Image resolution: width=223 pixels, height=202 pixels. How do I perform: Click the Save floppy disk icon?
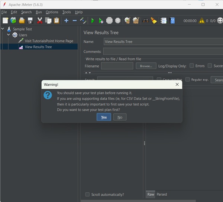click(x=30, y=20)
